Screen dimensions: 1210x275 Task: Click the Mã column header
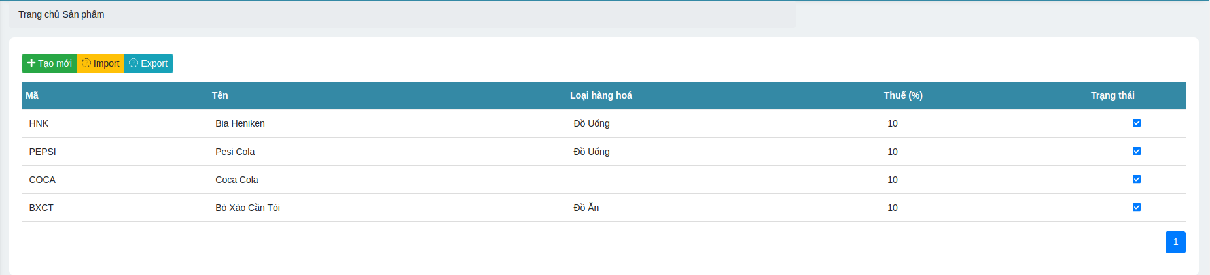(32, 95)
